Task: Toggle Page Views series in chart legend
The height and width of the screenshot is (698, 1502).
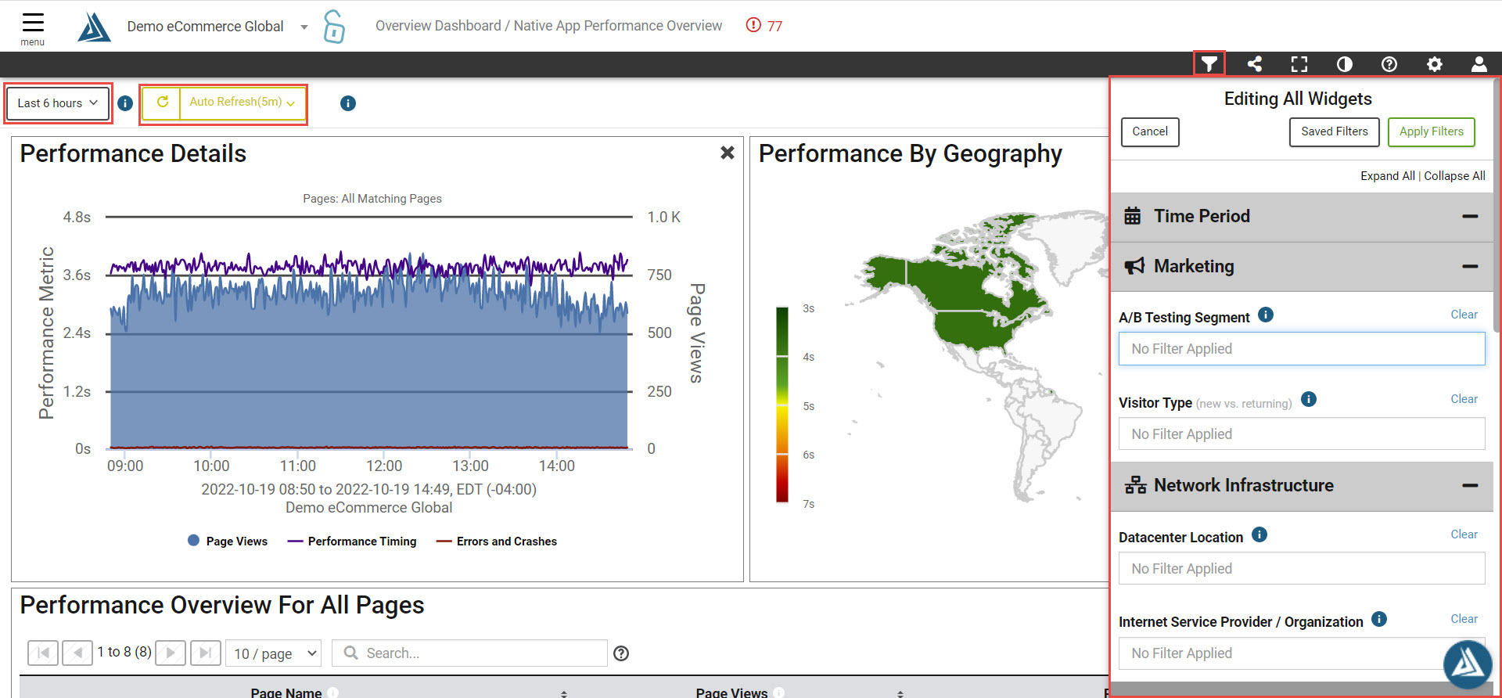Action: (228, 541)
